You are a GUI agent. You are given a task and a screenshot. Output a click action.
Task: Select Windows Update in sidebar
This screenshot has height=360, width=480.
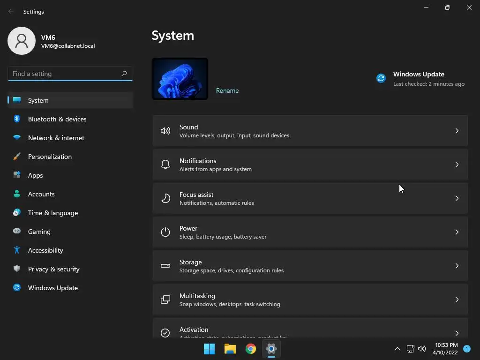[x=70, y=287]
